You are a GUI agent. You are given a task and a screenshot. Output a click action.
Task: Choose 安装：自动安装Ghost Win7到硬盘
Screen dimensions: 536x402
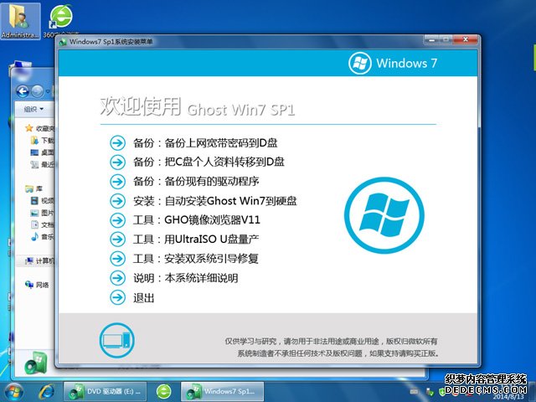click(214, 201)
